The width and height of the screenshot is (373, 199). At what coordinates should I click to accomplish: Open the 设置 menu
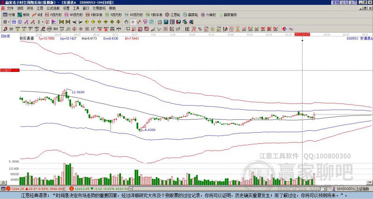66,8
